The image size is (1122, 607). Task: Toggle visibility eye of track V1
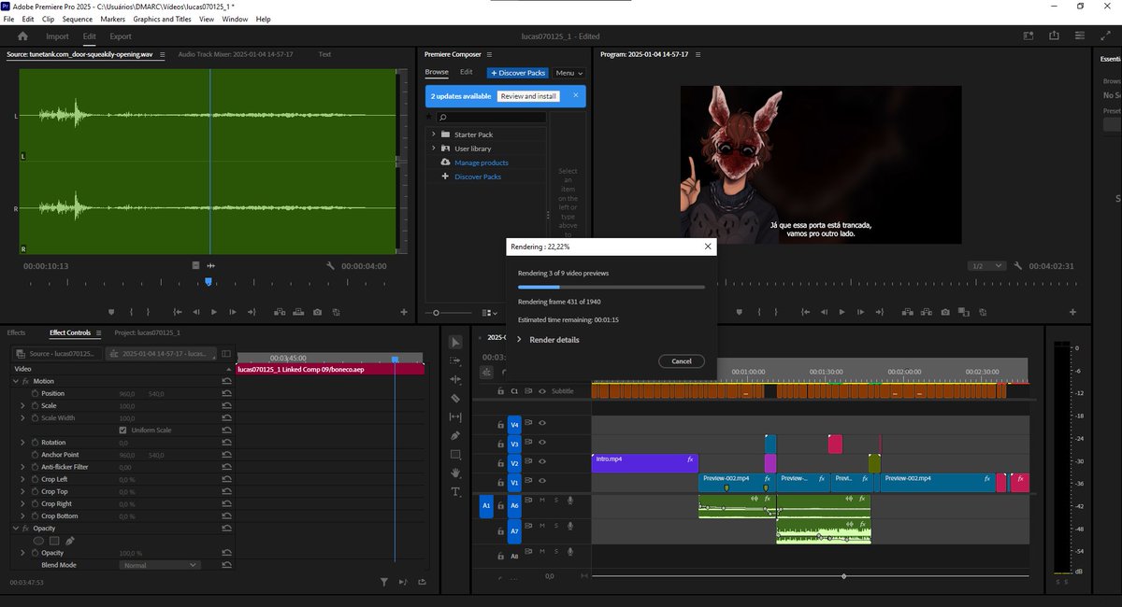click(x=542, y=483)
